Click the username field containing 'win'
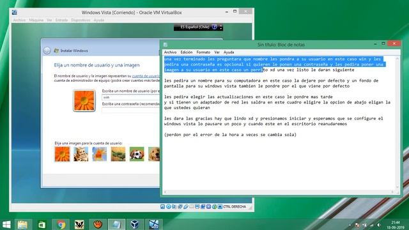The height and width of the screenshot is (230, 409). click(130, 97)
